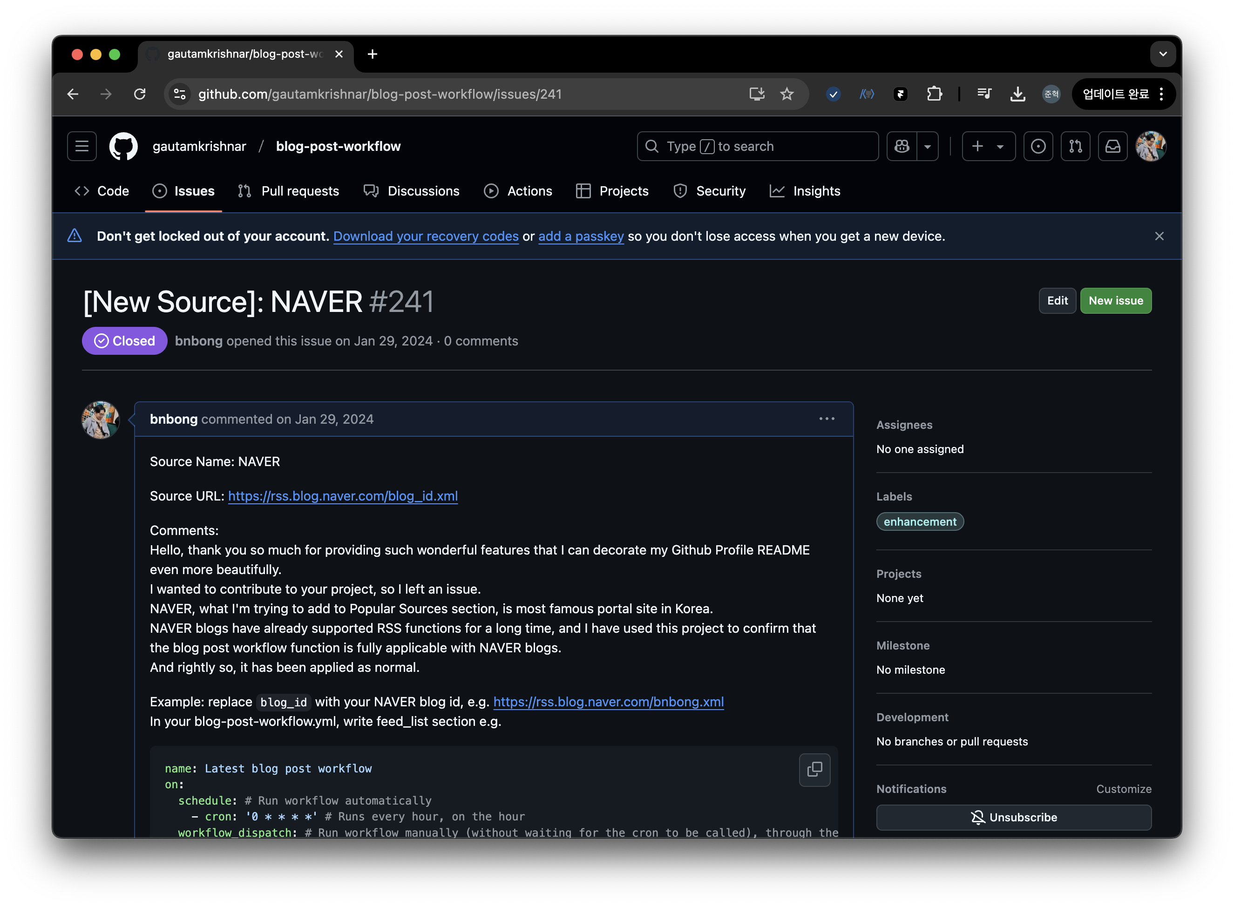Open GitHub Copilot chat icon
The height and width of the screenshot is (907, 1234).
[902, 146]
